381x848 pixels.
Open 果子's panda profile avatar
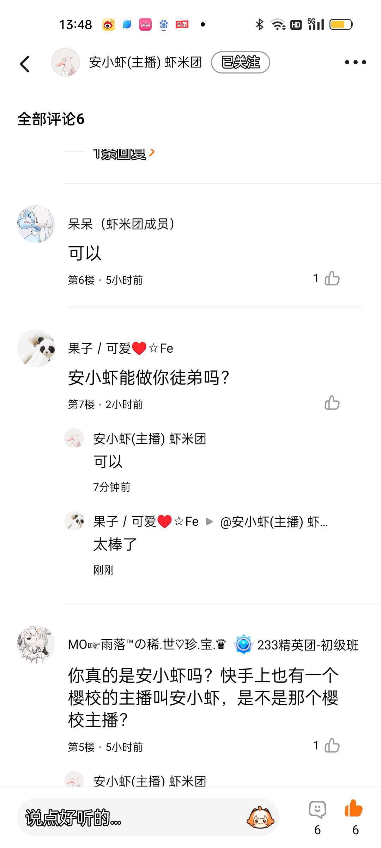click(x=36, y=348)
